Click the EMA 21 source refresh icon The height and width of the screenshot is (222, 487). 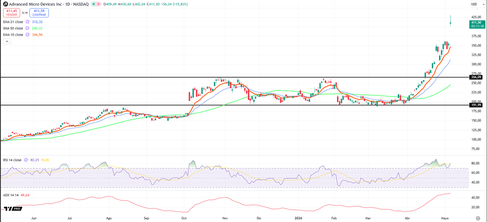[27, 22]
